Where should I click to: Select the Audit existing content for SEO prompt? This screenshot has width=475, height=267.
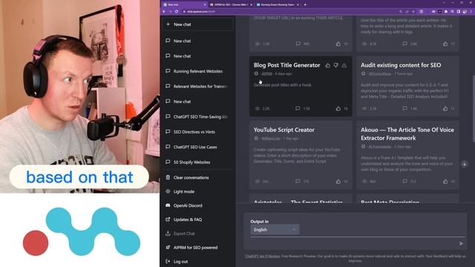point(401,65)
